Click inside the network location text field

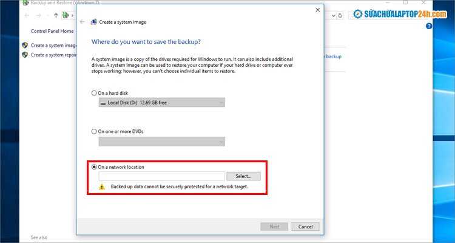(x=161, y=176)
